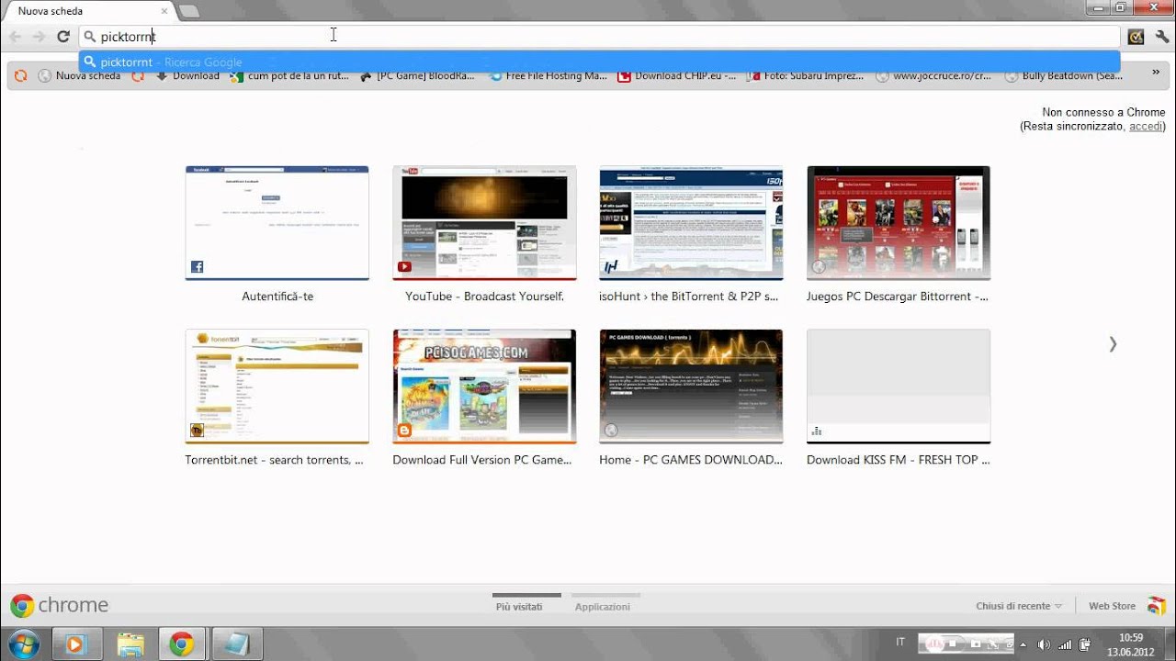Reload the page with the refresh icon
Screen dimensions: 1176x661
(x=62, y=37)
